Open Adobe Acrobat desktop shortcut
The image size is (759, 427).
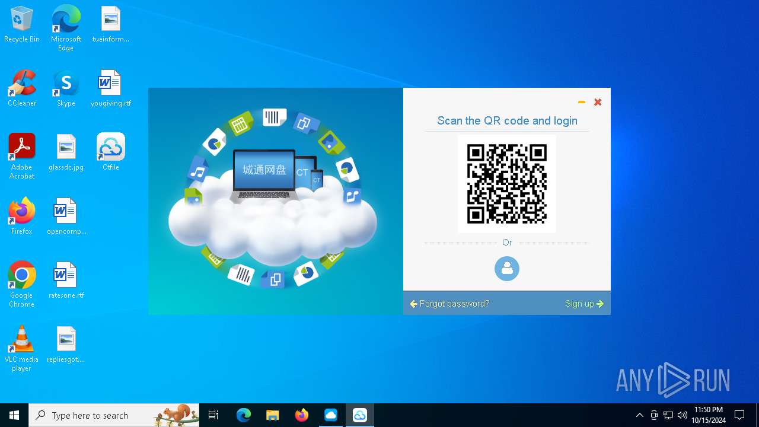pyautogui.click(x=22, y=157)
